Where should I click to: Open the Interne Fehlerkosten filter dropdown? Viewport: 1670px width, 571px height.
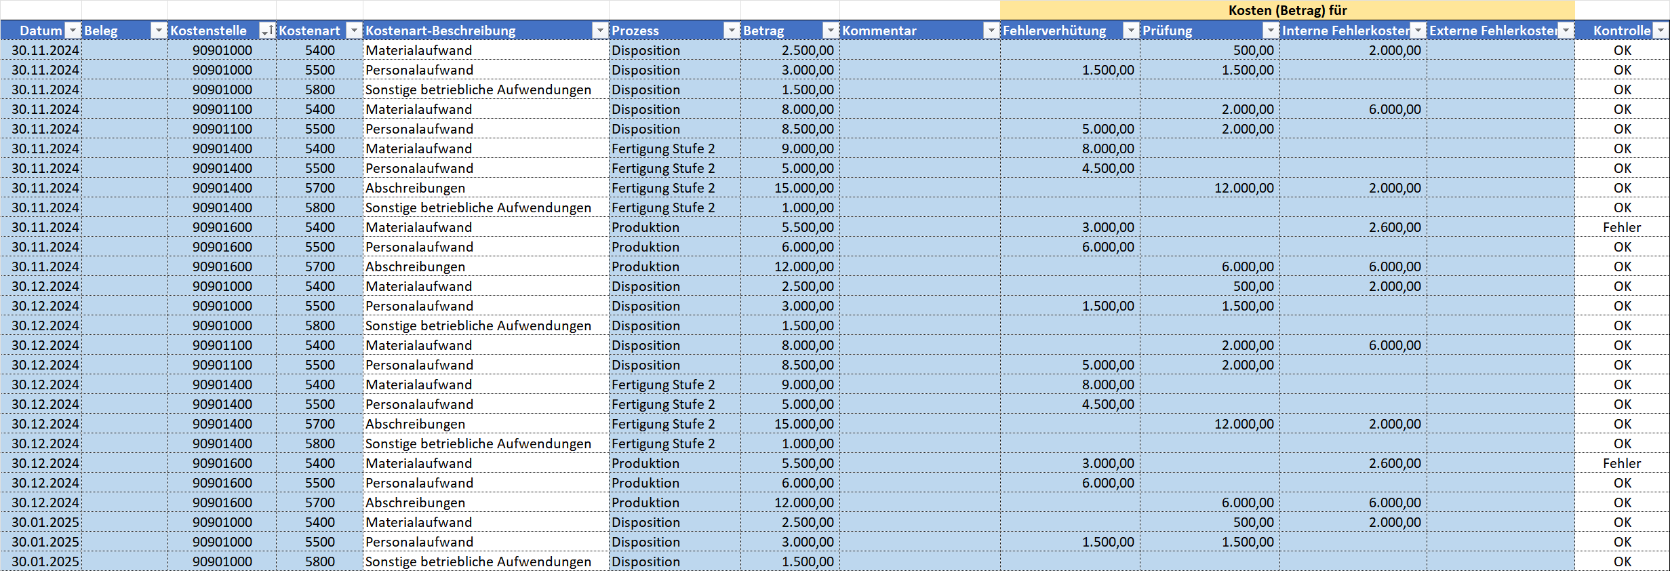[1418, 31]
